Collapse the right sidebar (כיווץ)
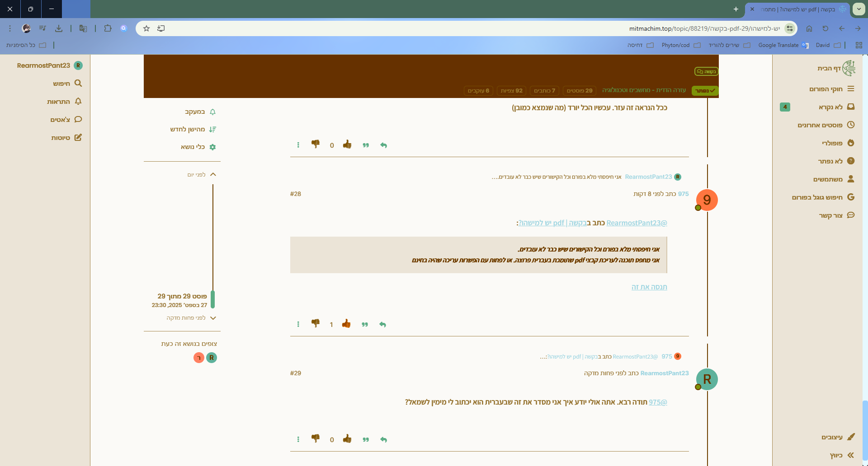 pyautogui.click(x=841, y=455)
